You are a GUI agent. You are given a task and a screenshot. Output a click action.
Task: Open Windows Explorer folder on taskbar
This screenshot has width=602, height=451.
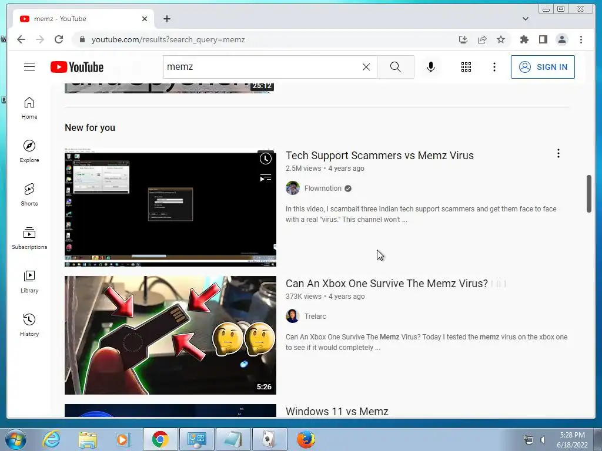(88, 439)
